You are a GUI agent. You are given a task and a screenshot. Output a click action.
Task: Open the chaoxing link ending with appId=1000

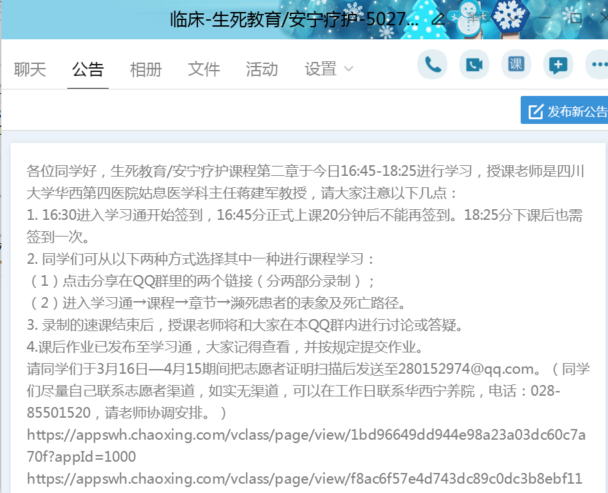click(306, 446)
